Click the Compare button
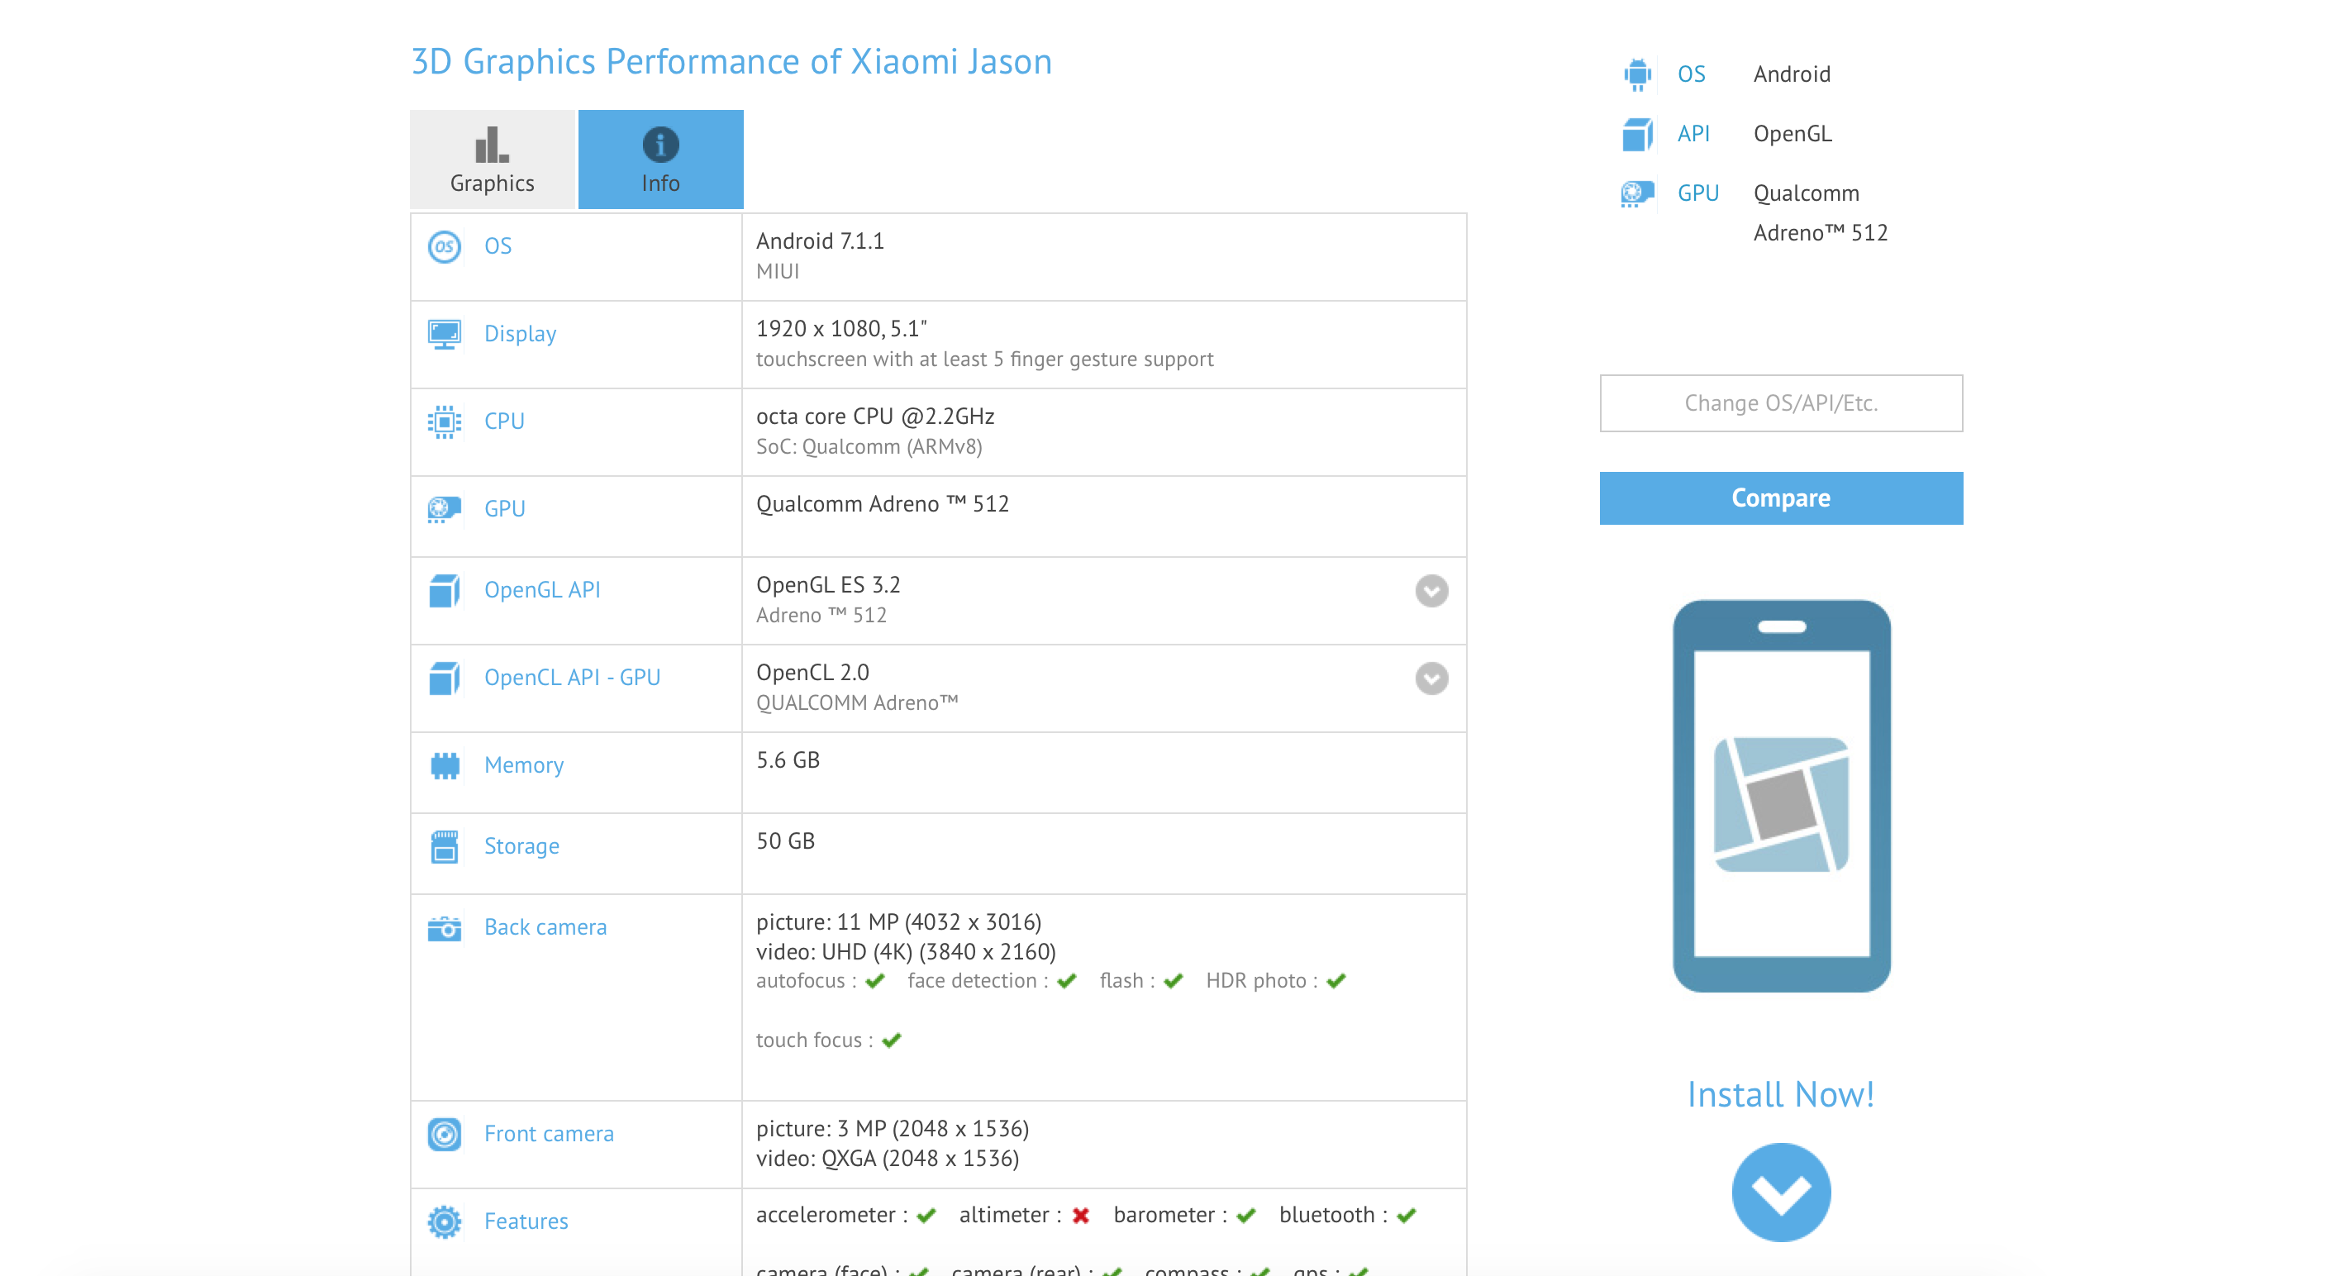The height and width of the screenshot is (1276, 2352). click(x=1780, y=498)
